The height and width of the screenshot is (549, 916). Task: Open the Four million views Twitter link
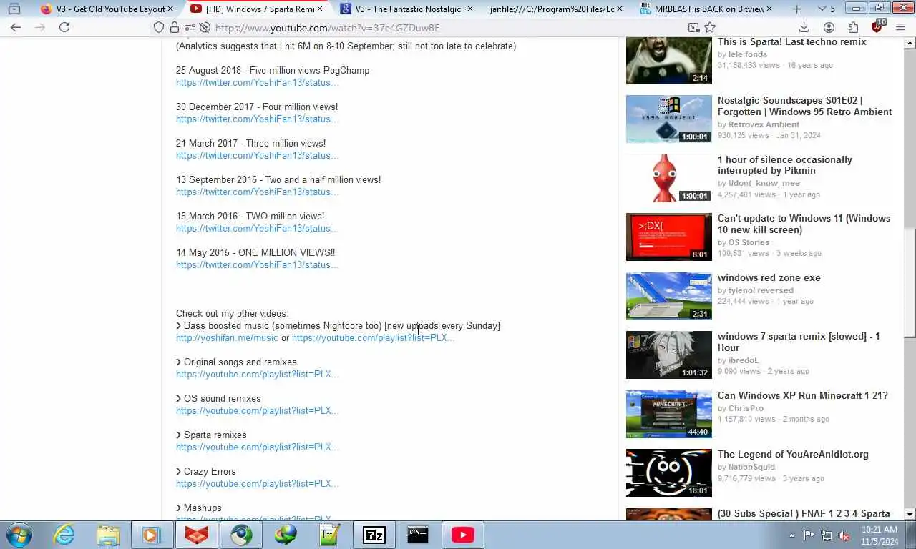(258, 119)
